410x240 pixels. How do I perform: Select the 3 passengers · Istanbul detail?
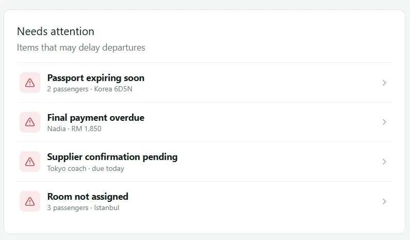[83, 208]
